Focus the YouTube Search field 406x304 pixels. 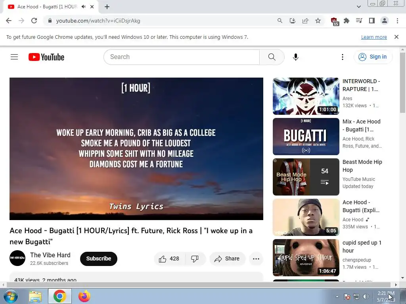182,57
